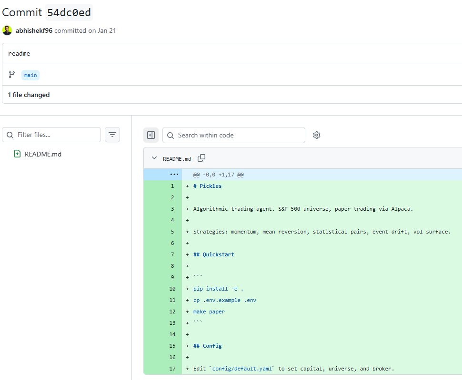Image resolution: width=462 pixels, height=380 pixels.
Task: Click the '1 file changed' text
Action: tap(29, 95)
